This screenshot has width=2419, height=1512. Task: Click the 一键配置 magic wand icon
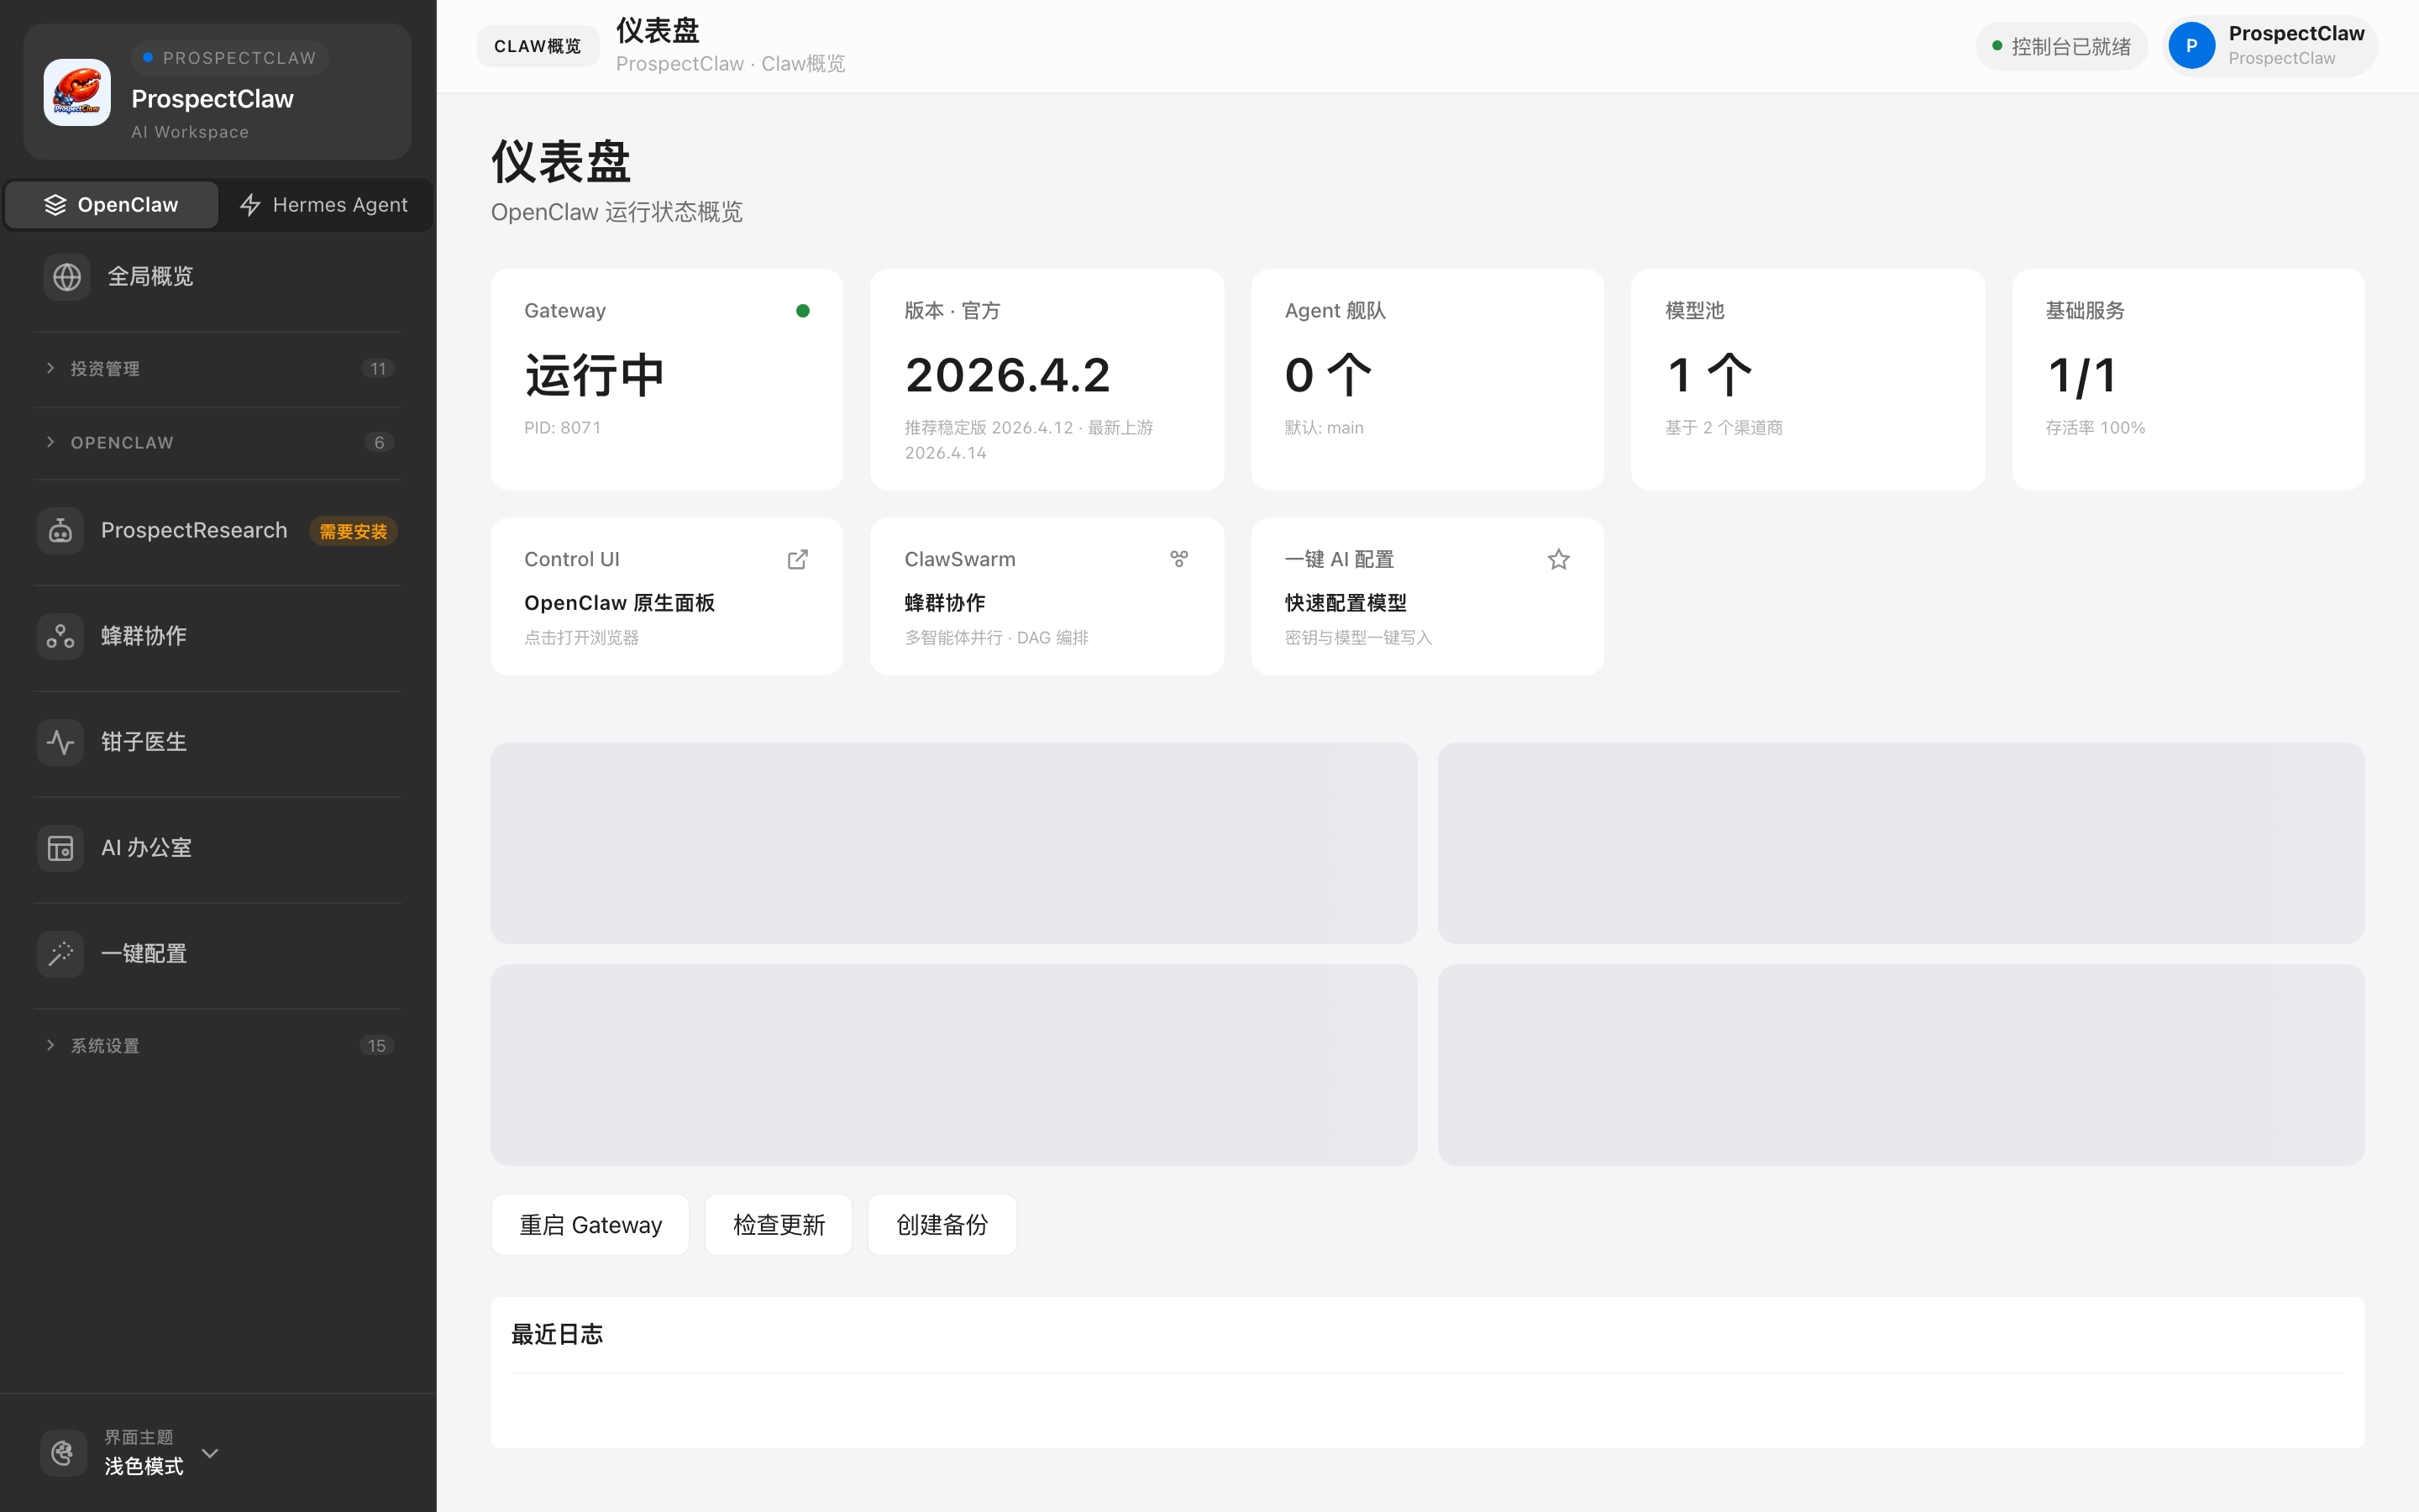61,954
